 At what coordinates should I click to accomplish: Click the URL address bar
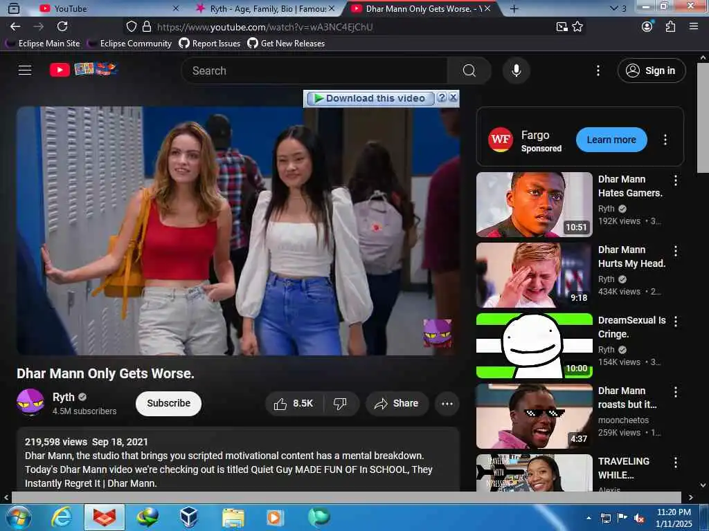click(x=352, y=27)
